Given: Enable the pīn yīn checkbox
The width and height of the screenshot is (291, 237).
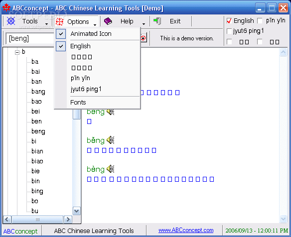Looking at the screenshot, I should (x=260, y=21).
